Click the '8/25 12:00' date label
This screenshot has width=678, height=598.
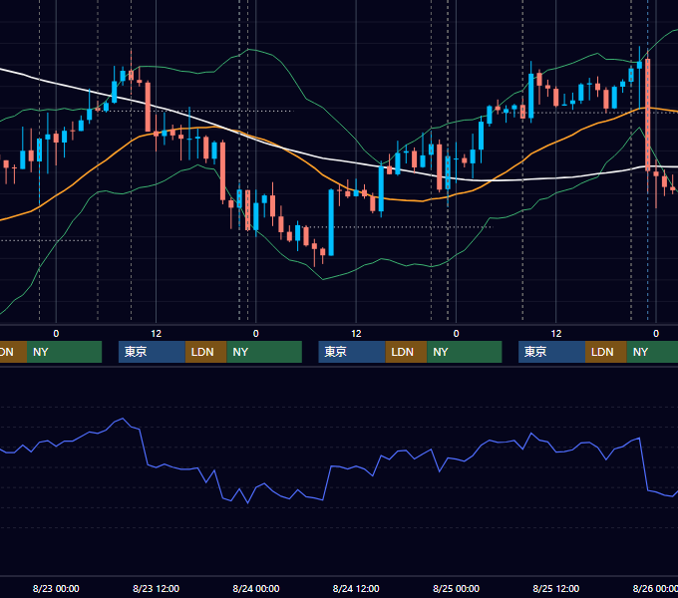coord(556,588)
